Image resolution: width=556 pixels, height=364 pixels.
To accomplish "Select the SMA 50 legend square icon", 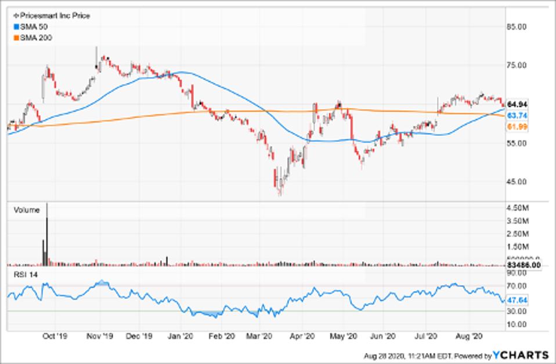I will [16, 26].
